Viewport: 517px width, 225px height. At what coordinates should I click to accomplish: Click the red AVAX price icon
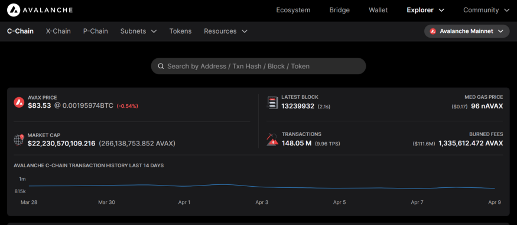coord(19,102)
